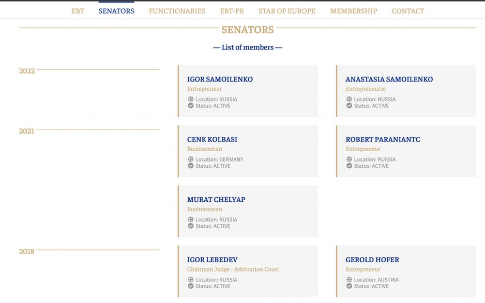The width and height of the screenshot is (485, 303).
Task: Click status checkmark icon for Gerold Hofer
Action: pos(349,286)
